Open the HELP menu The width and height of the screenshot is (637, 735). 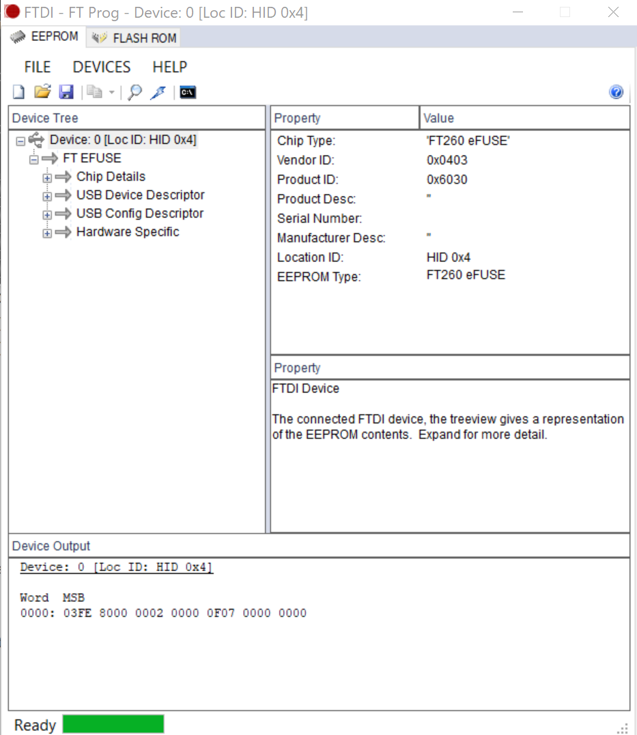(x=169, y=67)
